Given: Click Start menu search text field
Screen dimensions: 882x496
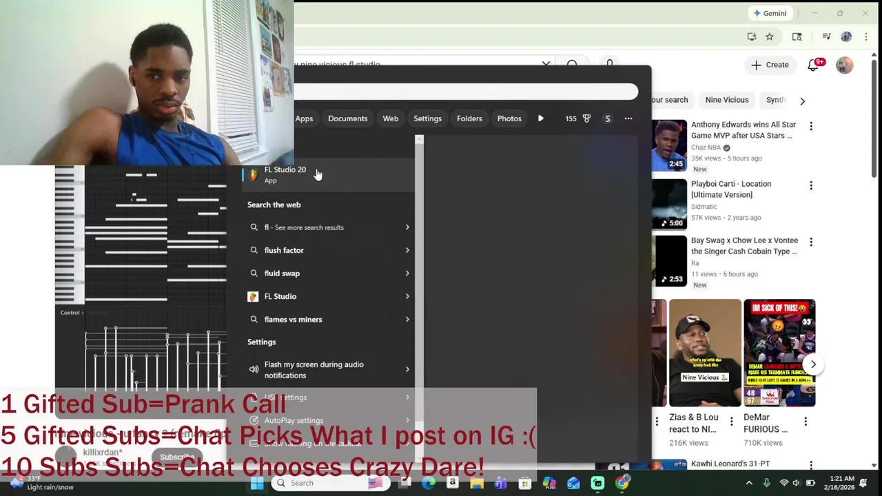Looking at the screenshot, I should click(x=466, y=92).
